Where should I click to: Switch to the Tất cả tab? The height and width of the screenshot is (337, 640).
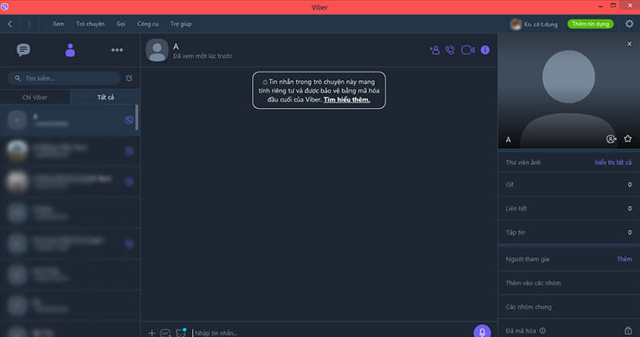(106, 97)
